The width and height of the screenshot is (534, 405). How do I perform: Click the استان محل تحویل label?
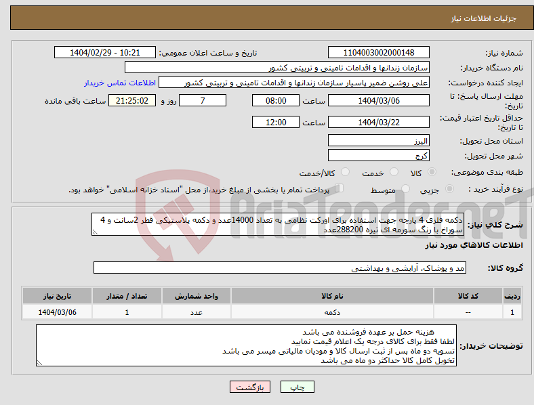[x=491, y=141]
